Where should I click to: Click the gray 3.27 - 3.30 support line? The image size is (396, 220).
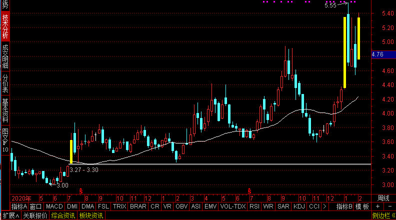(x=225, y=164)
